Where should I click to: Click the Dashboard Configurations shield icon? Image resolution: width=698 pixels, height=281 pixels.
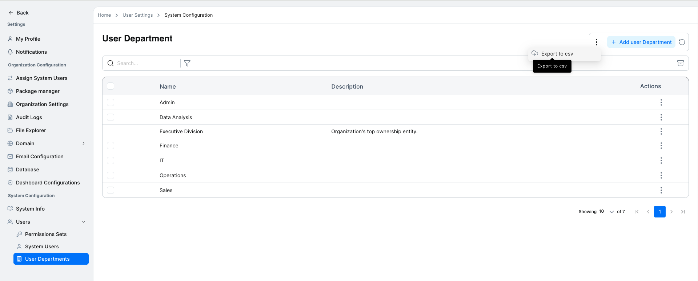[10, 183]
